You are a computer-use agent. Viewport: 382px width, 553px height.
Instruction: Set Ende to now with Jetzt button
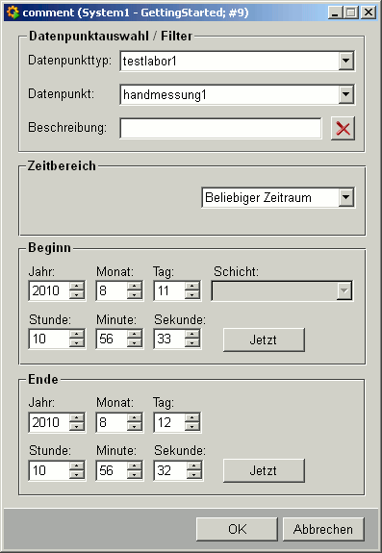[x=264, y=470]
